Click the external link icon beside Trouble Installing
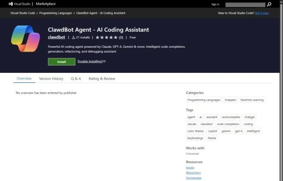The width and height of the screenshot is (283, 181). (104, 61)
